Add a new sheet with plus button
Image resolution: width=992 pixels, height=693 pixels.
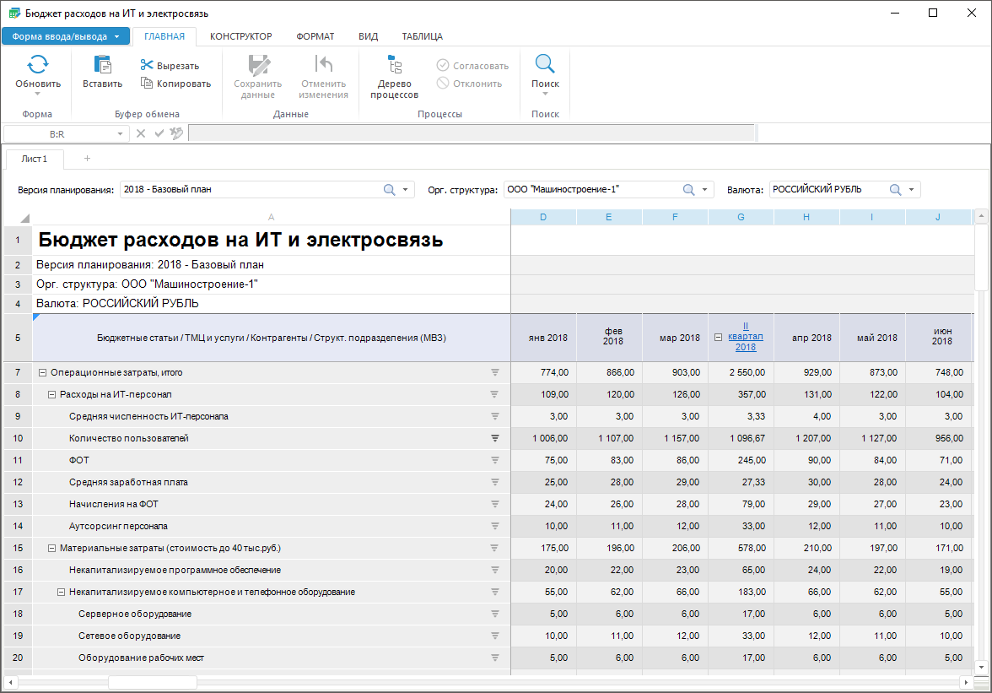[87, 159]
